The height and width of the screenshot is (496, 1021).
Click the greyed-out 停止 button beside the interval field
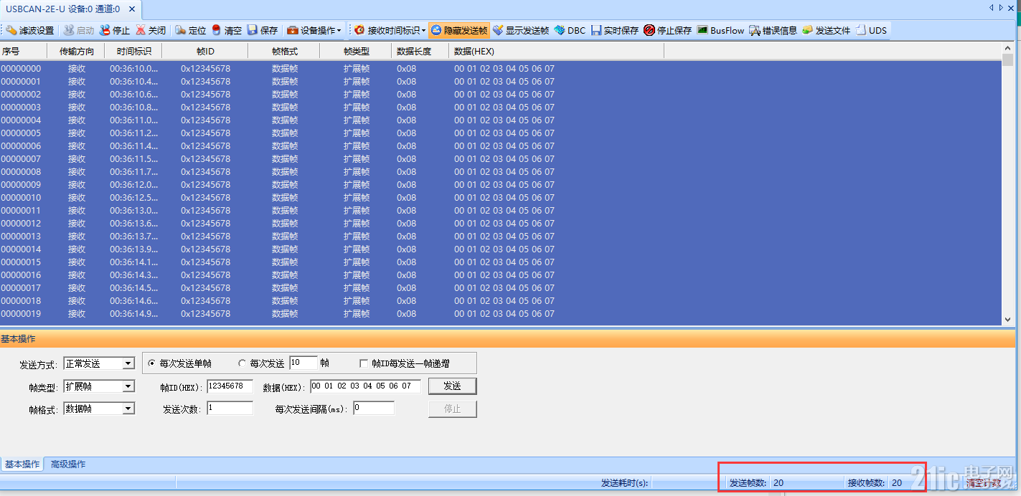pyautogui.click(x=453, y=409)
